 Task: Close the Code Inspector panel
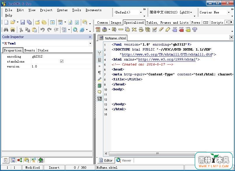coord(90,37)
